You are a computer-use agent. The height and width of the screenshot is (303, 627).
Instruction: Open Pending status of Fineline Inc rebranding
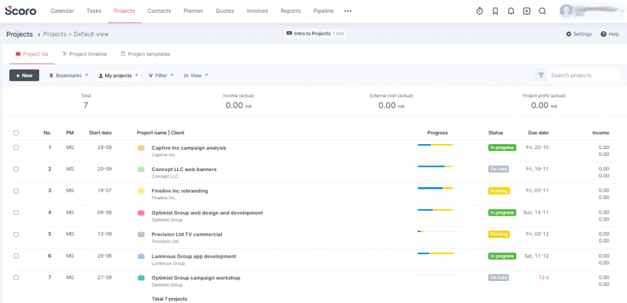coord(498,191)
